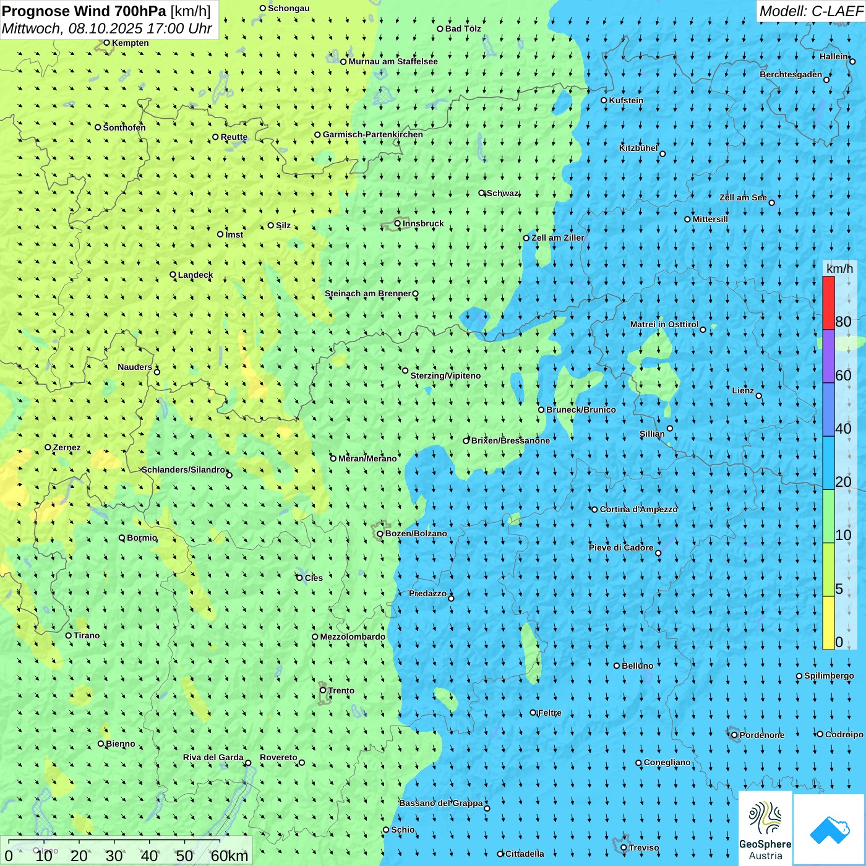
Task: Click the Bormio marker circle
Action: coord(122,538)
